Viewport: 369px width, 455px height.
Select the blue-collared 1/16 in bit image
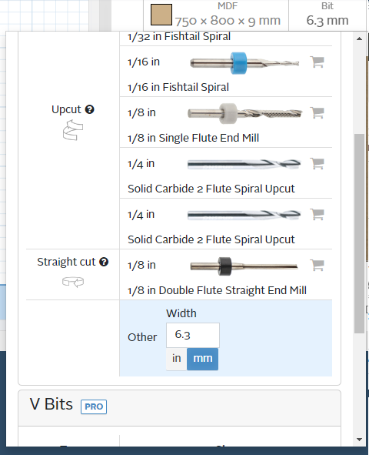tap(244, 63)
